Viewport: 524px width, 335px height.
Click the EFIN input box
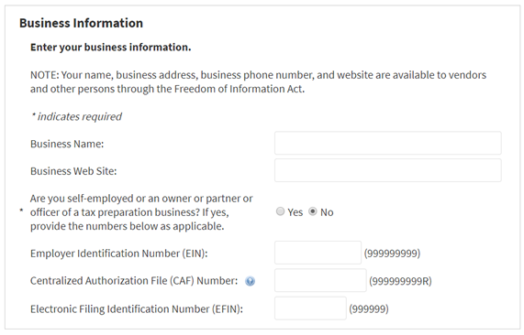click(310, 308)
